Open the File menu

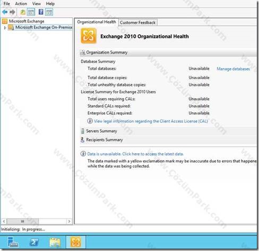7,4
